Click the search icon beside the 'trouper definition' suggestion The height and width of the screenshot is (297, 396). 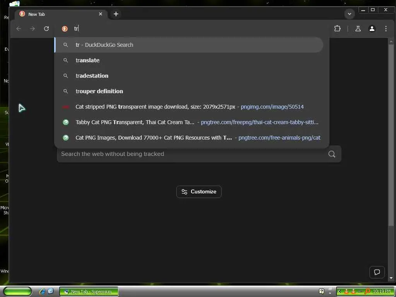coord(65,91)
